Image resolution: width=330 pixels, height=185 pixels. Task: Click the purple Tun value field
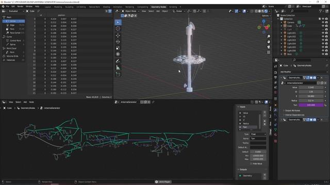tap(311, 105)
